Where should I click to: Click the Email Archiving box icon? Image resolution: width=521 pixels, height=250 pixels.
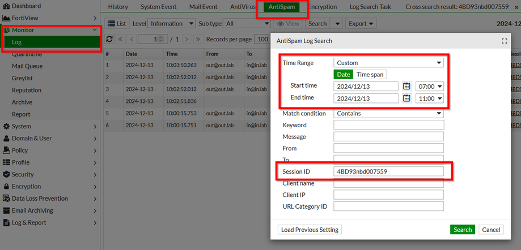(x=6, y=210)
